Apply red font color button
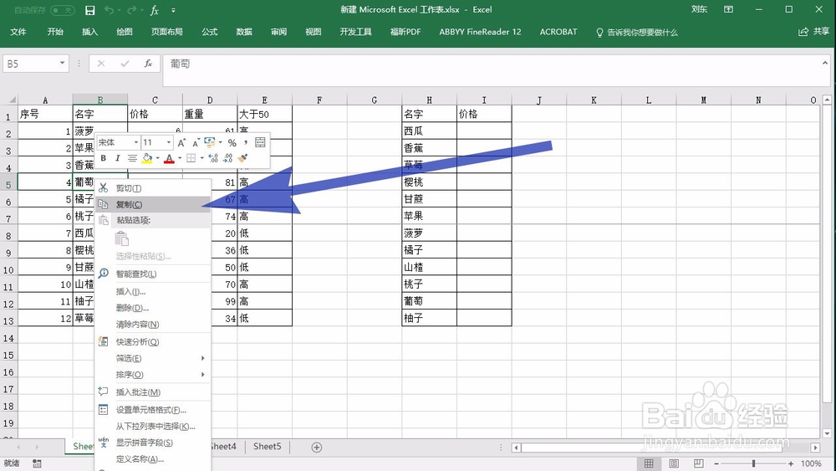Viewport: 836px width, 471px height. pyautogui.click(x=169, y=158)
